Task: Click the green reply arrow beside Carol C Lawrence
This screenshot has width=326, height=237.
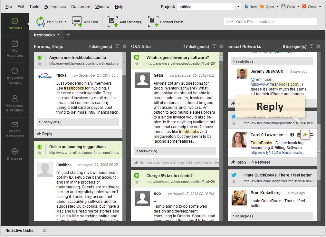Action: [305, 135]
